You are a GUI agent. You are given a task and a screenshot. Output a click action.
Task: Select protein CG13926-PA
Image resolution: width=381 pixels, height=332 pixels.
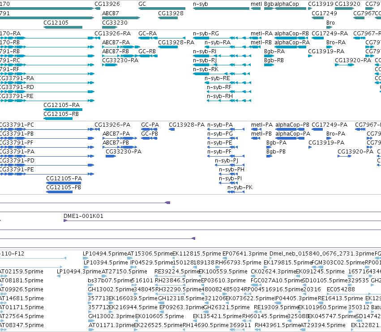112,125
